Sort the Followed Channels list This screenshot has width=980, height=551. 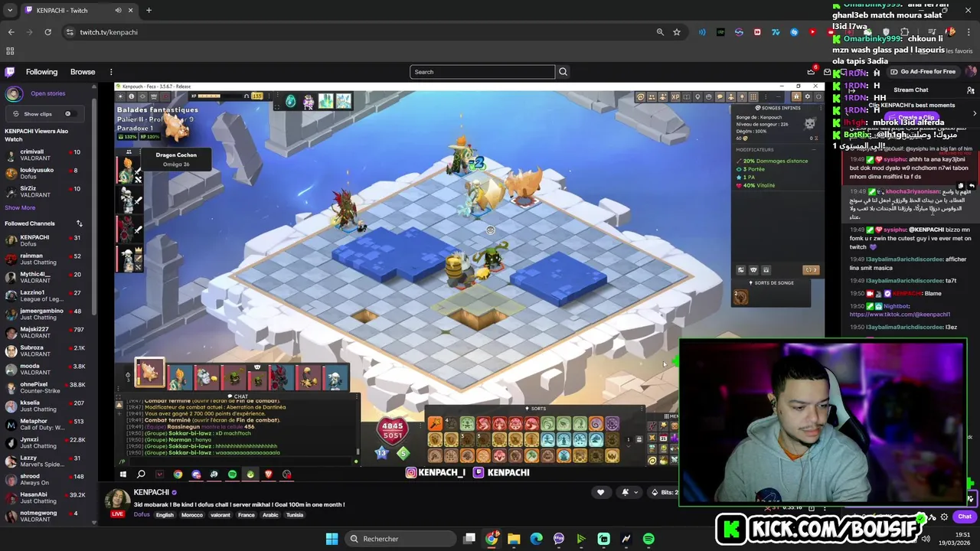click(x=79, y=223)
